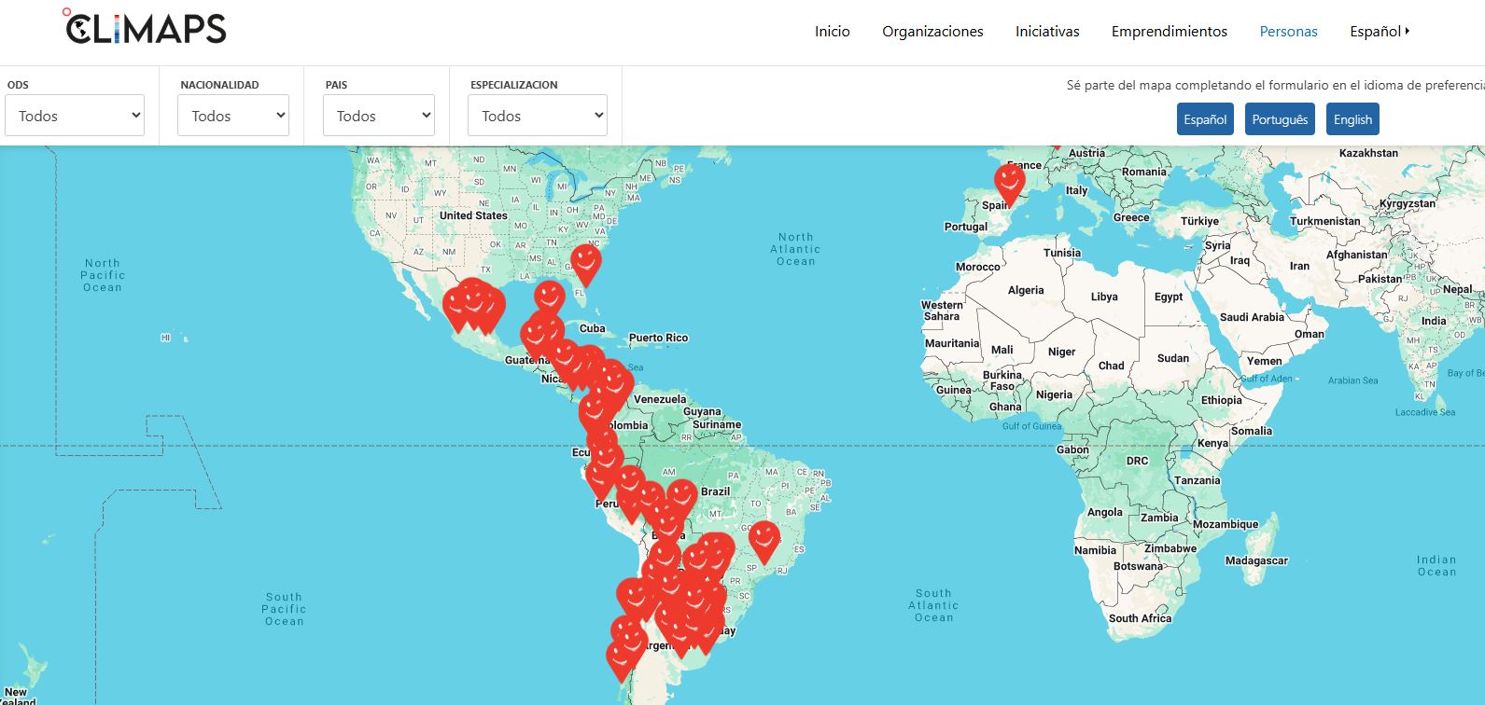Image resolution: width=1485 pixels, height=705 pixels.
Task: Click the Português form button
Action: click(1279, 119)
